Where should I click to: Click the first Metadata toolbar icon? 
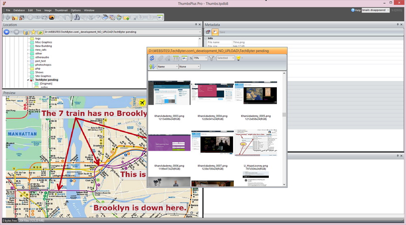tap(208, 32)
